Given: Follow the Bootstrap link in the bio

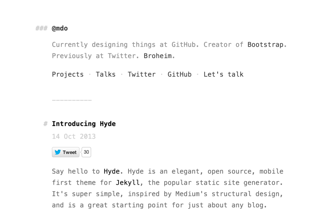Looking at the screenshot, I should click(266, 45).
